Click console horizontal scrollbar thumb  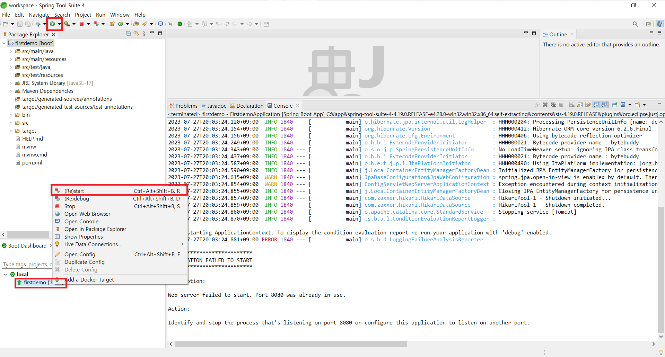coord(291,344)
